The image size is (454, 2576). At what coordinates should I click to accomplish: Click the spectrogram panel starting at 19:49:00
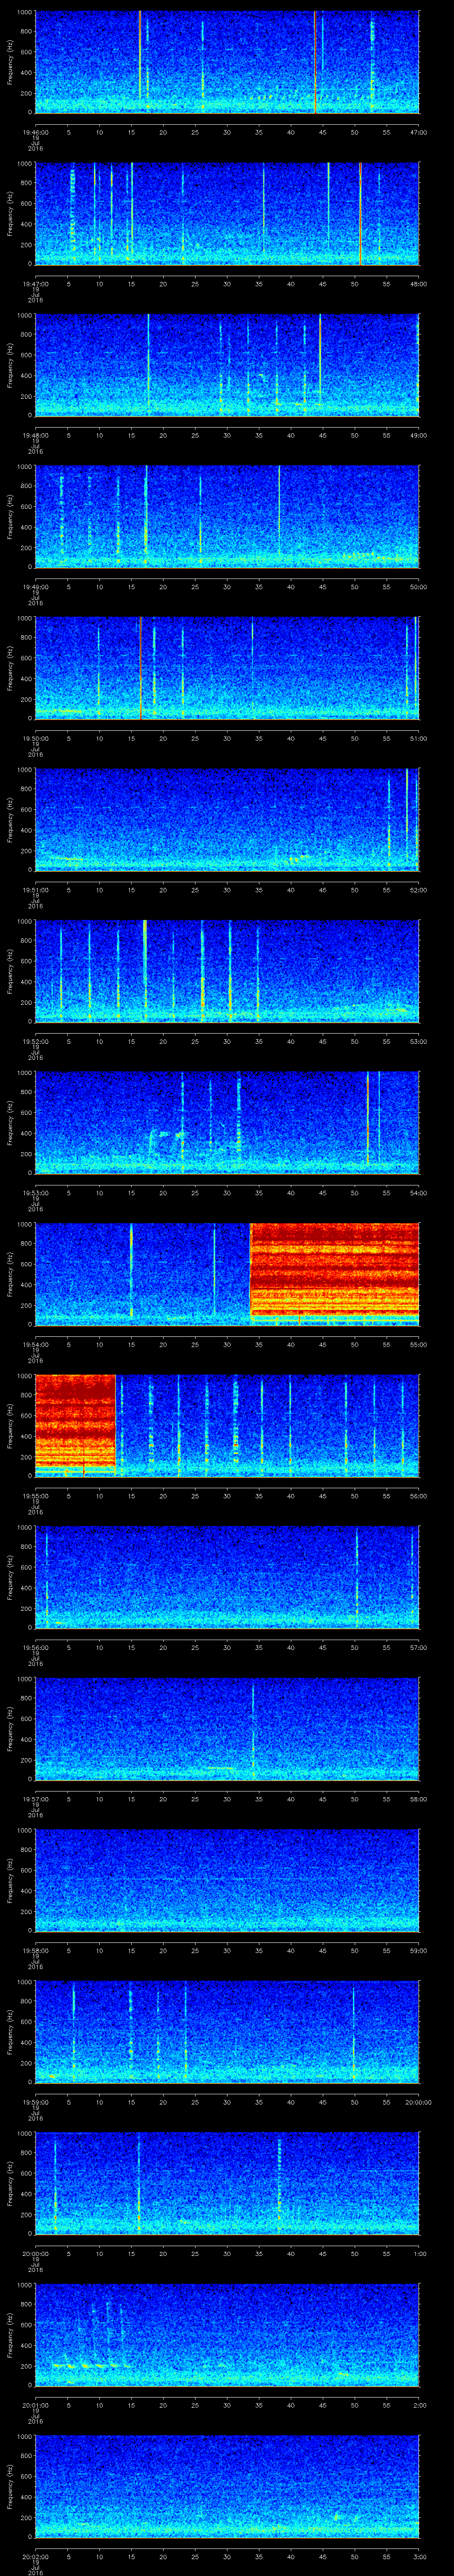pyautogui.click(x=227, y=516)
